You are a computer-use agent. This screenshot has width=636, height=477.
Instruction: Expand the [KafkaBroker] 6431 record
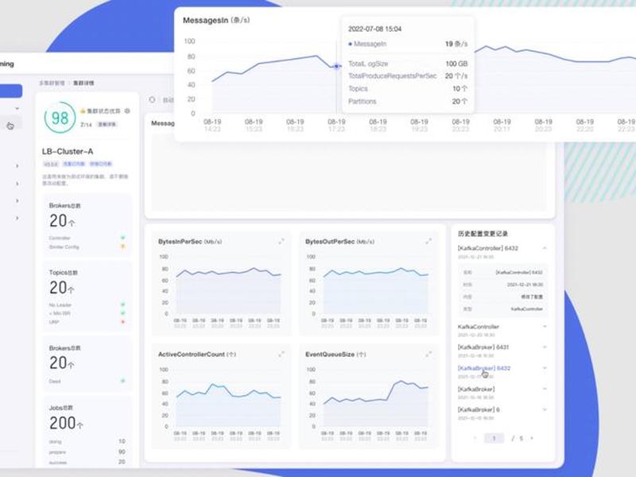tap(545, 347)
